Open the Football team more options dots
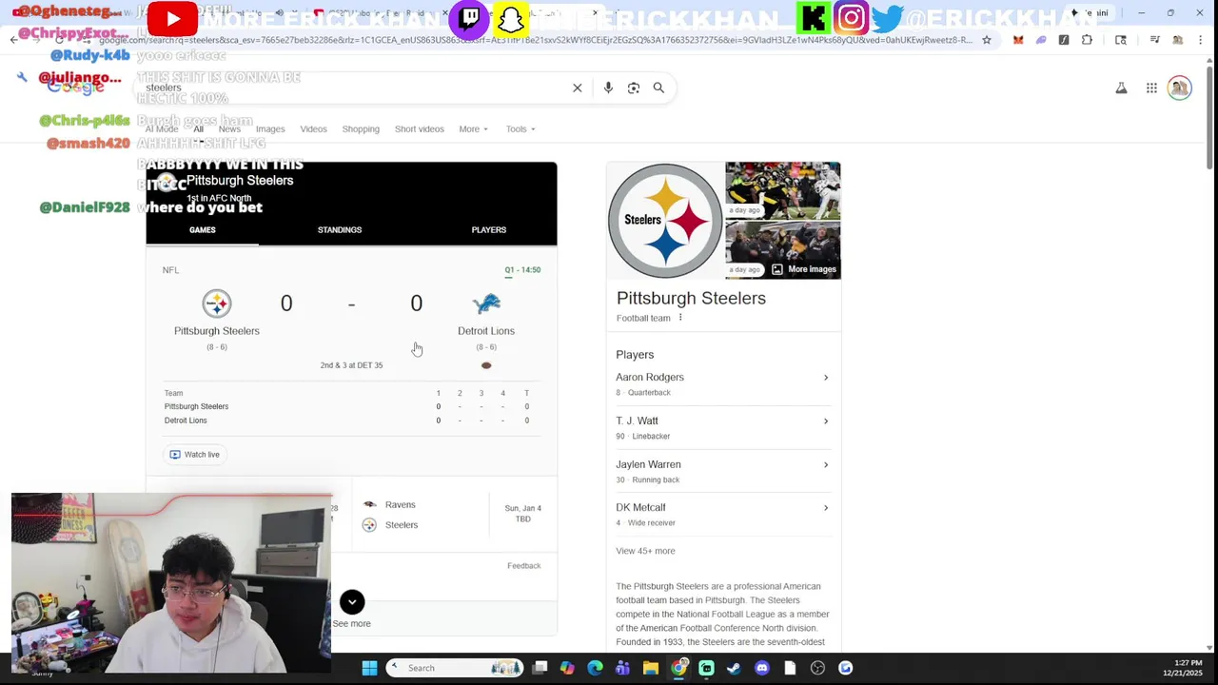1218x685 pixels. coord(680,318)
